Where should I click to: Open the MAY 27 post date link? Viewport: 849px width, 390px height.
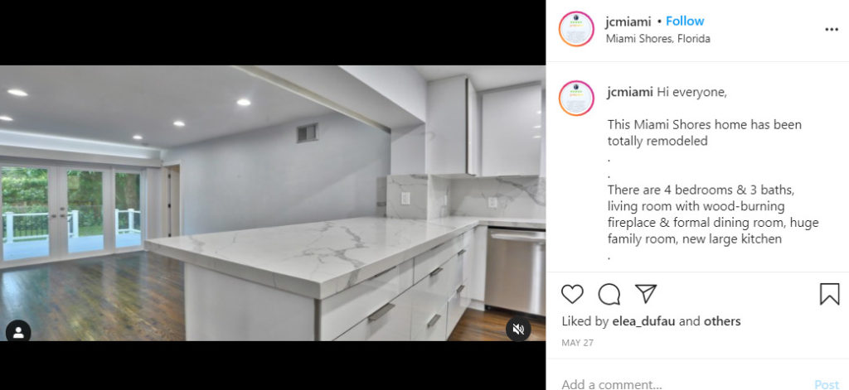click(x=577, y=343)
